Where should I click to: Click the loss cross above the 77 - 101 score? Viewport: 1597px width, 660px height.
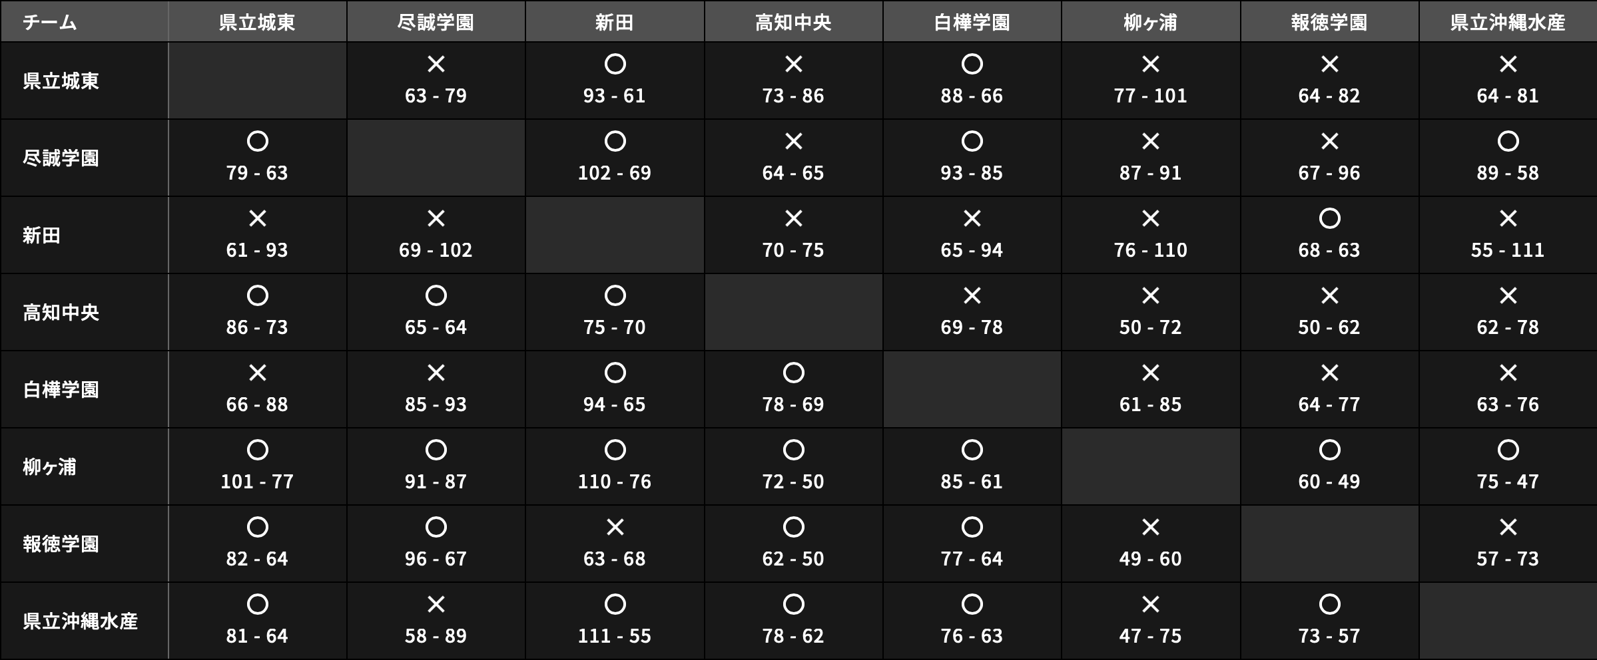pos(1151,65)
